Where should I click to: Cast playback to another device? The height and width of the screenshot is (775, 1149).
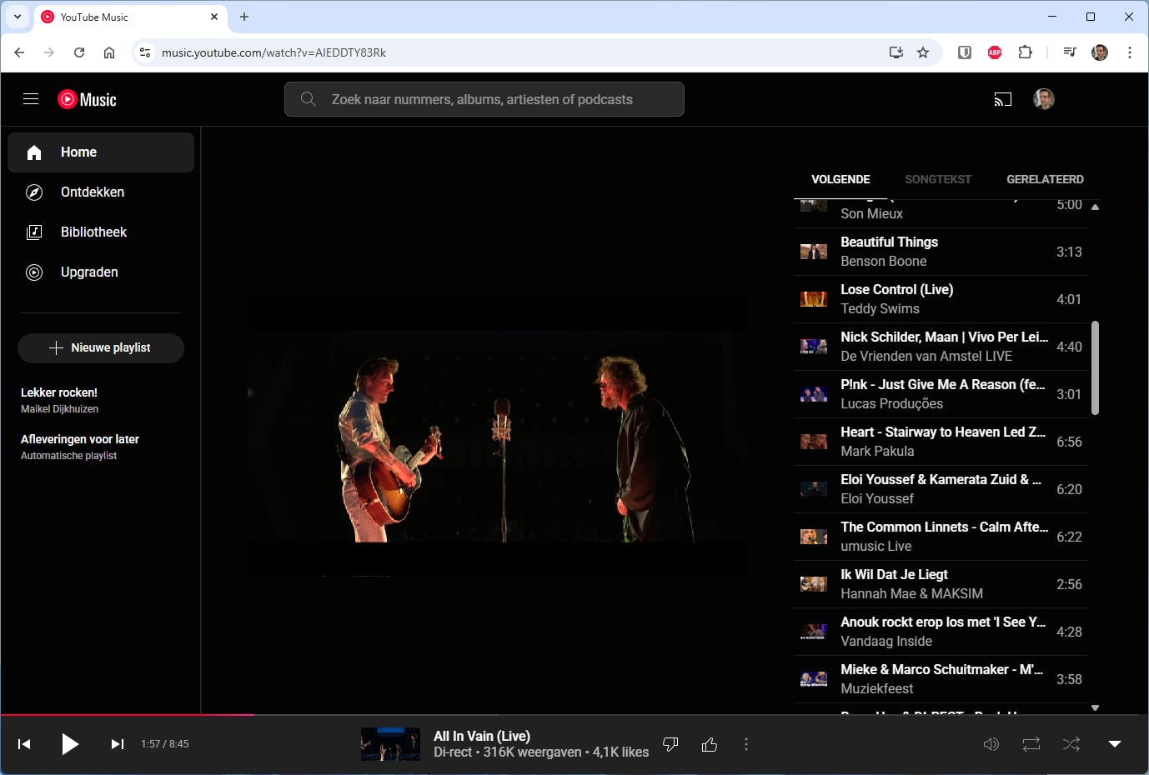point(1003,98)
